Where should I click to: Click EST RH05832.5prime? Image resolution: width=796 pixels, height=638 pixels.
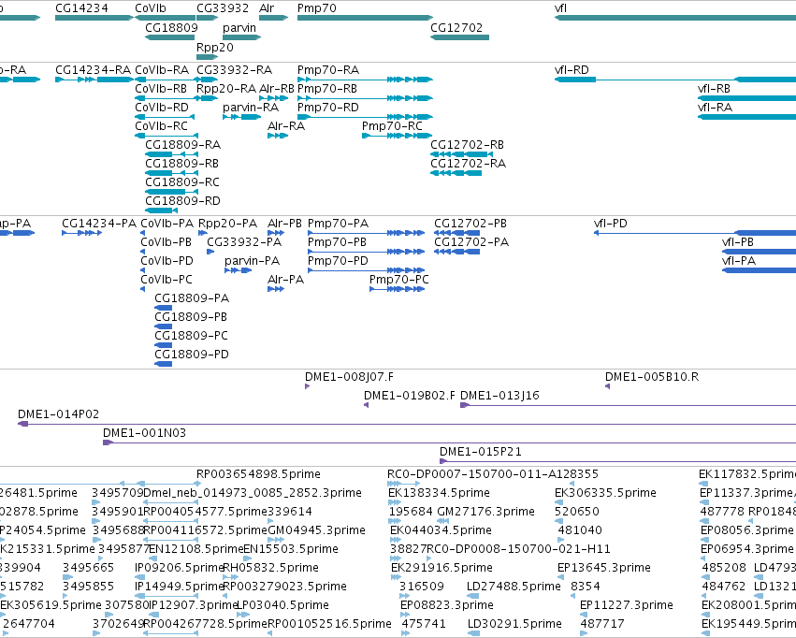click(x=230, y=577)
